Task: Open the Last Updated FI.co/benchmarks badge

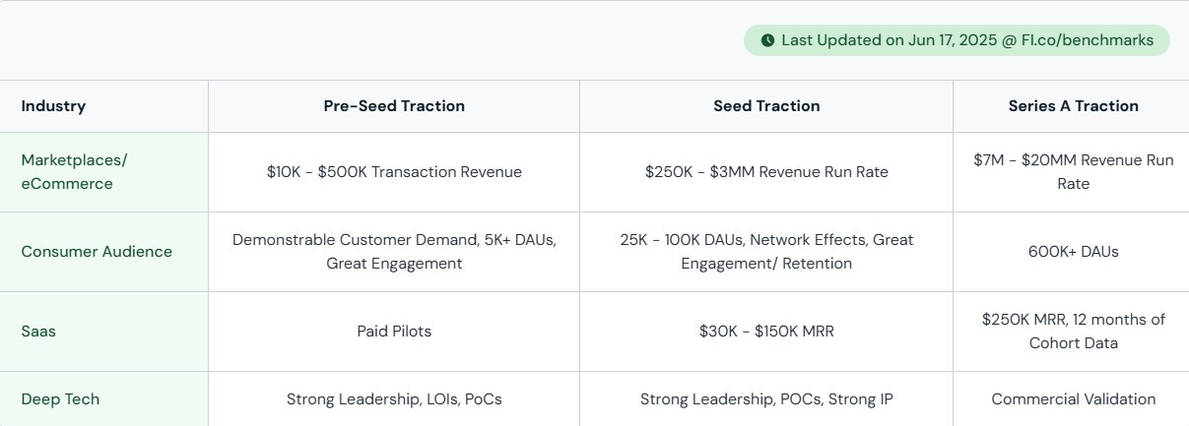Action: coord(957,40)
